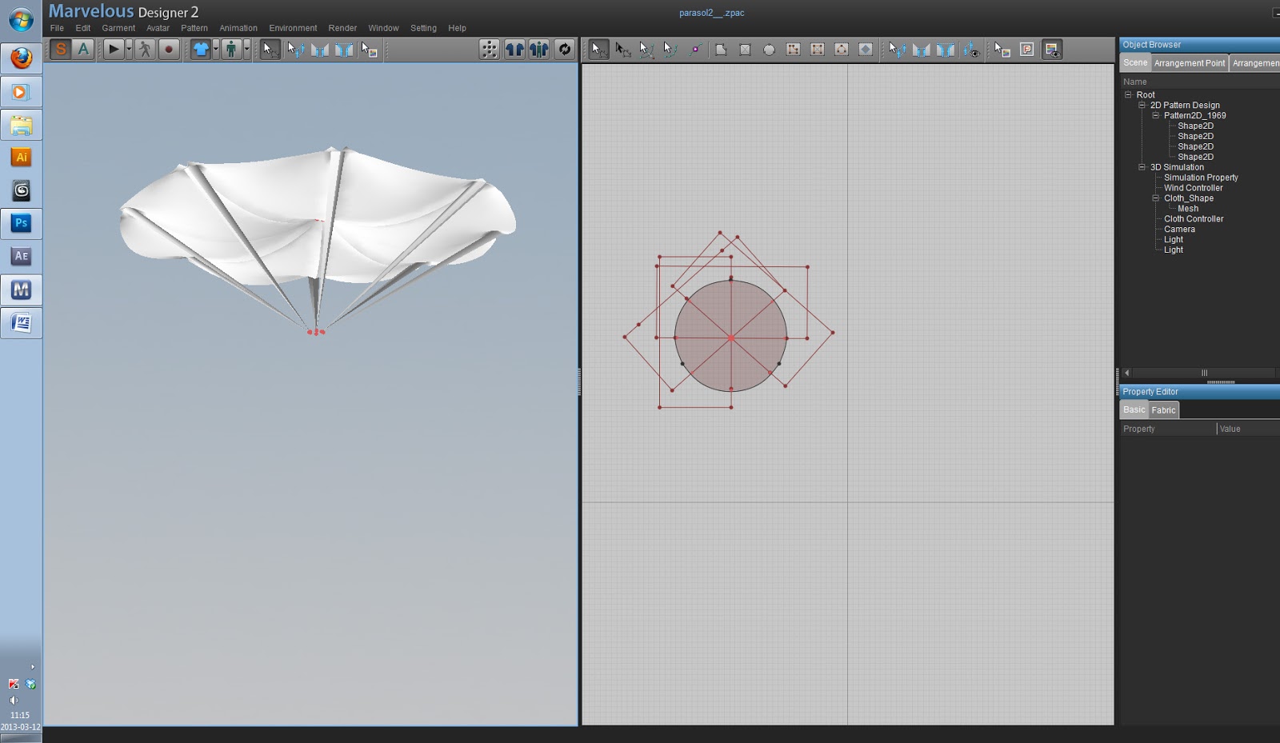Select the Edit Curve Point tool
The height and width of the screenshot is (743, 1280).
point(670,50)
